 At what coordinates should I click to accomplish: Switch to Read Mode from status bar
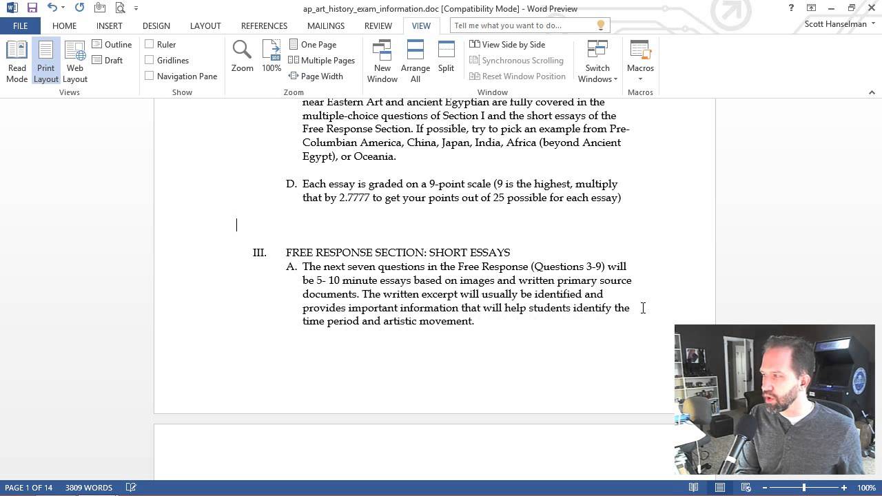(x=694, y=488)
